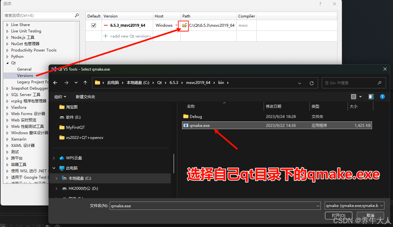Expand the Live Share node
The height and width of the screenshot is (227, 393).
click(8, 25)
